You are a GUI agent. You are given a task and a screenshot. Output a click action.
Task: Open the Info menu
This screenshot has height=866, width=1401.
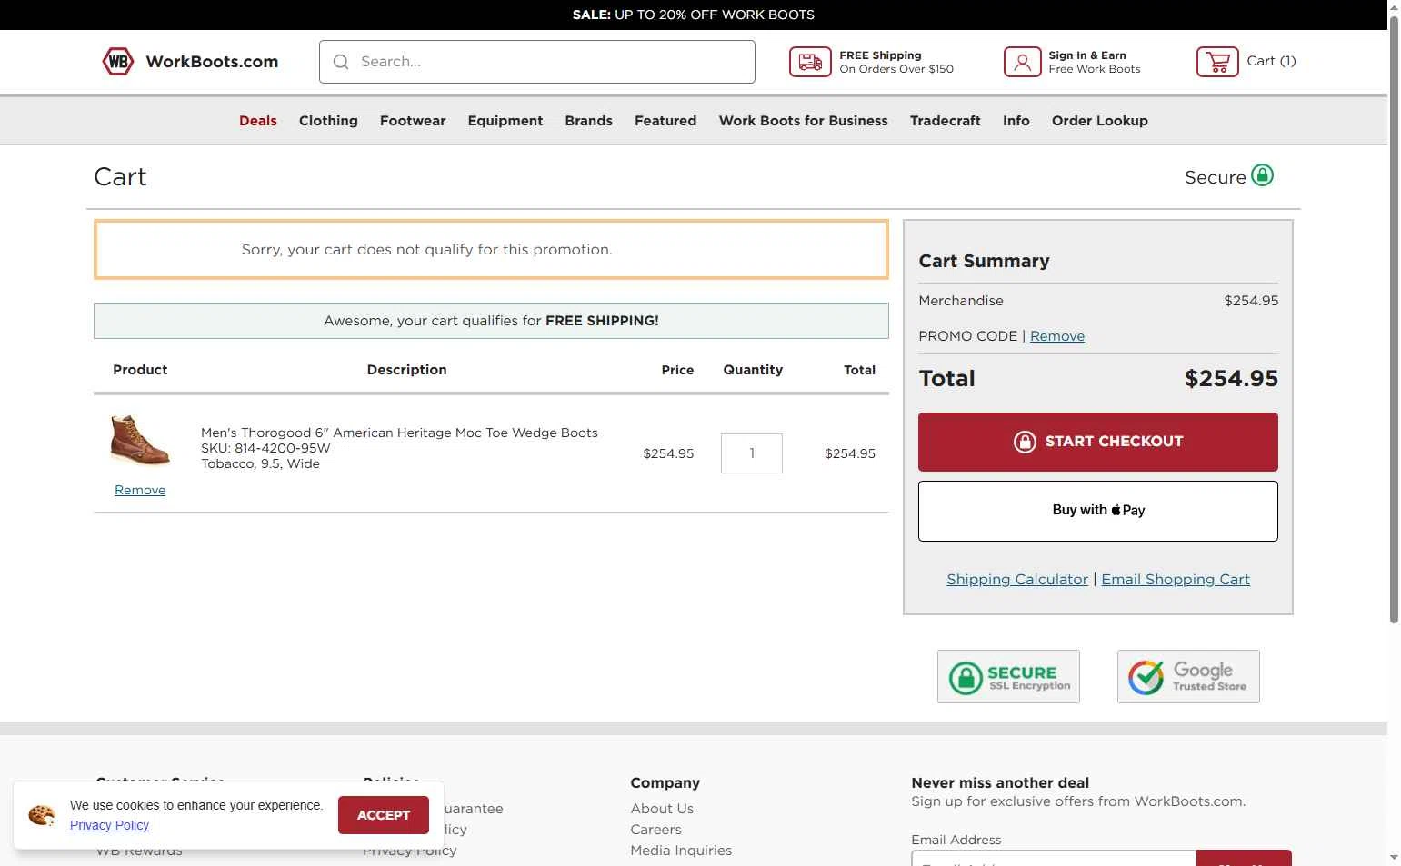1016,121
